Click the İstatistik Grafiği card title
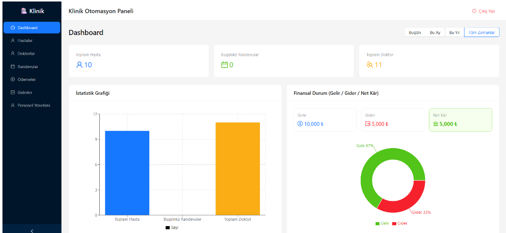506x233 pixels. (x=92, y=93)
